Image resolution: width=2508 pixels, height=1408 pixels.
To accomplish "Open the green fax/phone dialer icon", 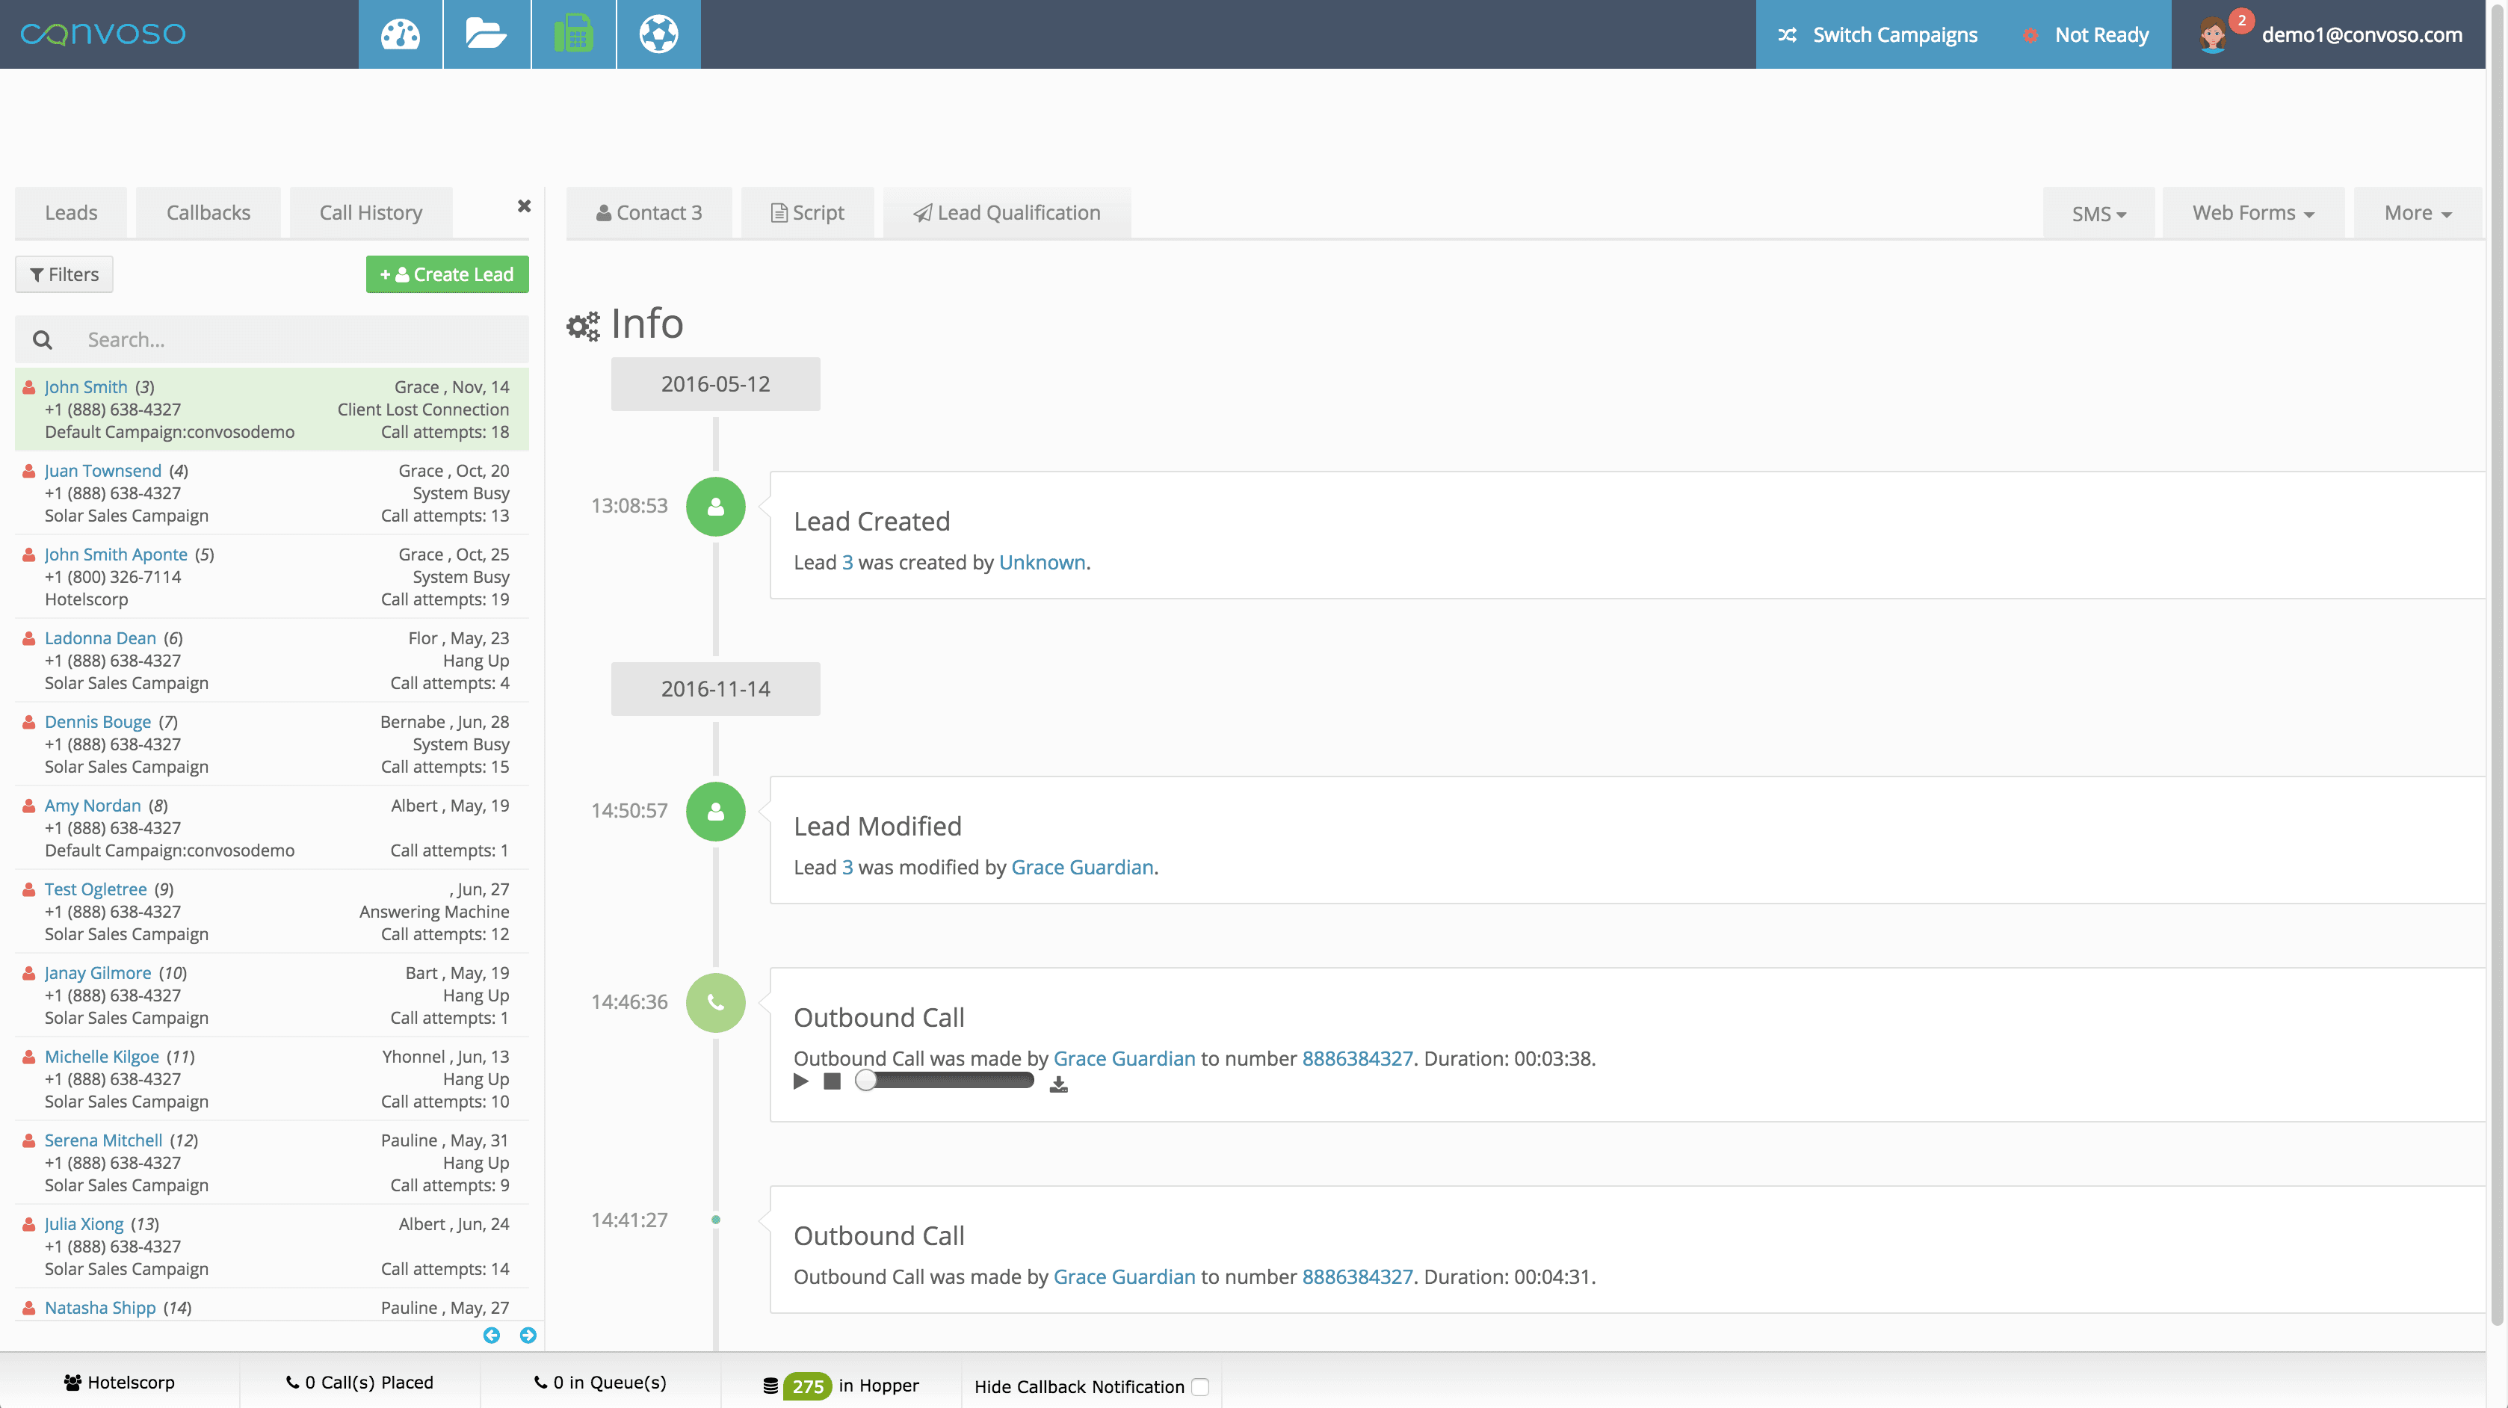I will 573,34.
